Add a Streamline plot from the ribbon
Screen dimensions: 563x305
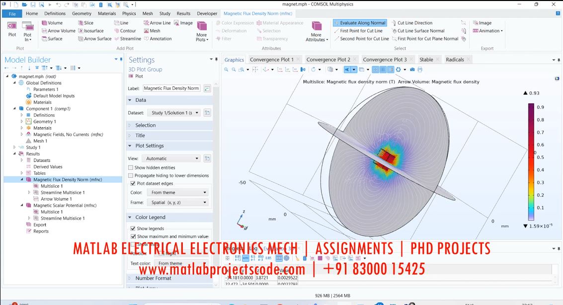point(117,39)
